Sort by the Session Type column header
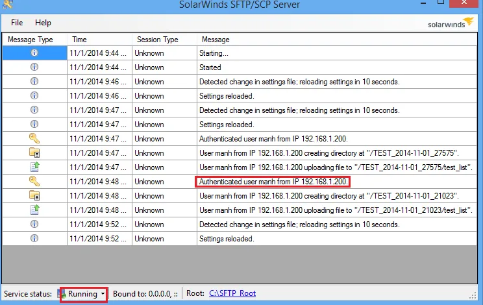 157,40
